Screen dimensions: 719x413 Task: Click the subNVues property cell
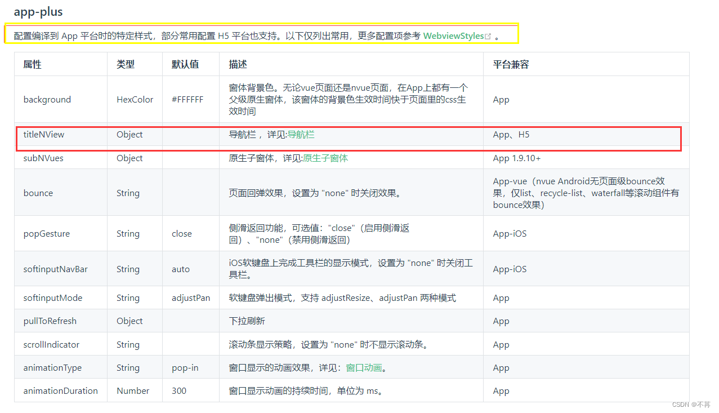click(x=42, y=158)
